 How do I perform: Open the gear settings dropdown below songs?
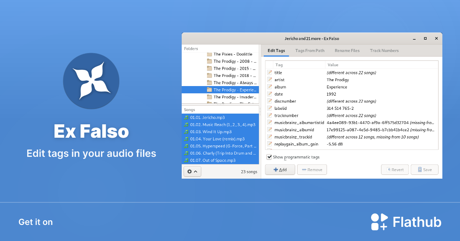pos(192,172)
